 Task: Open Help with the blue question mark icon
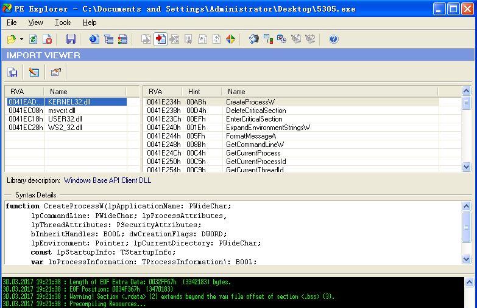[333, 39]
